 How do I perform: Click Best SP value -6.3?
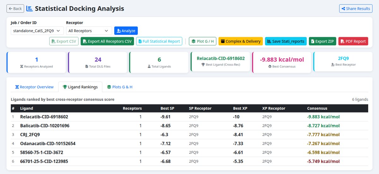point(164,135)
